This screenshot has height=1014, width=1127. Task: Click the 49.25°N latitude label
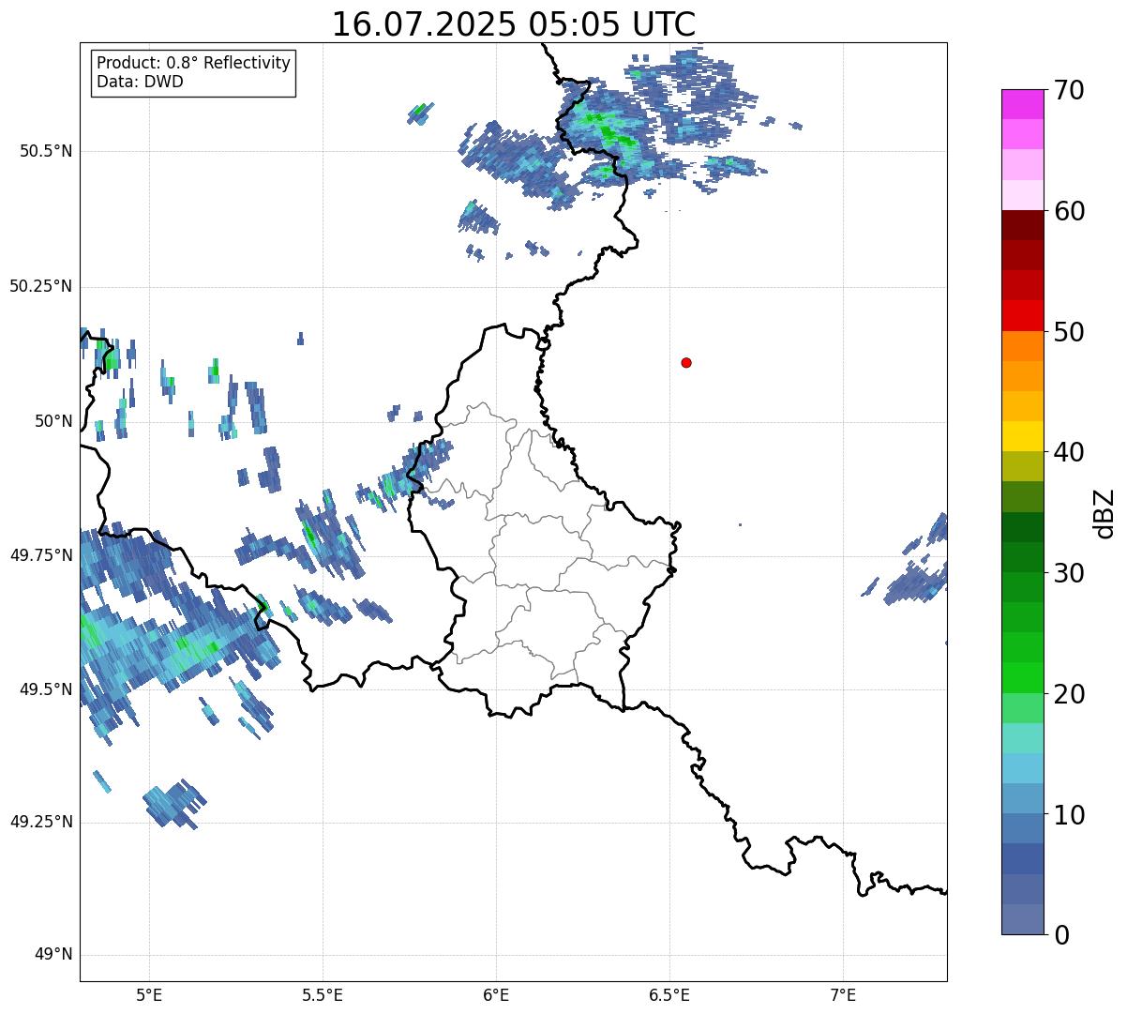41,823
